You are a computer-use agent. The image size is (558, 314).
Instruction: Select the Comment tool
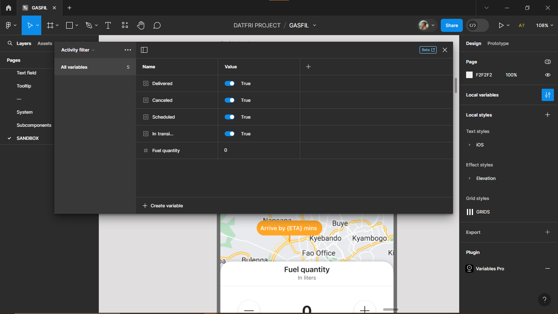coord(157,25)
